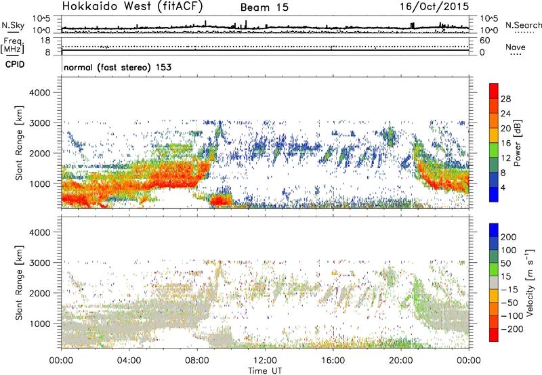This screenshot has height=375, width=542.
Task: Click the 'Time UT' axis label
Action: coord(265,371)
